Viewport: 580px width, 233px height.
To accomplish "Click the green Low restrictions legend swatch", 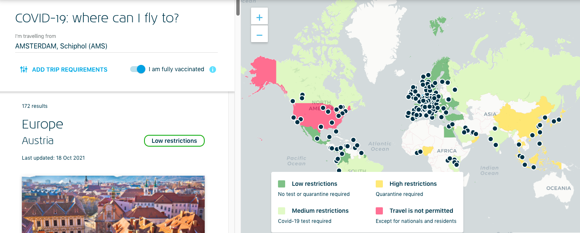I will [282, 184].
